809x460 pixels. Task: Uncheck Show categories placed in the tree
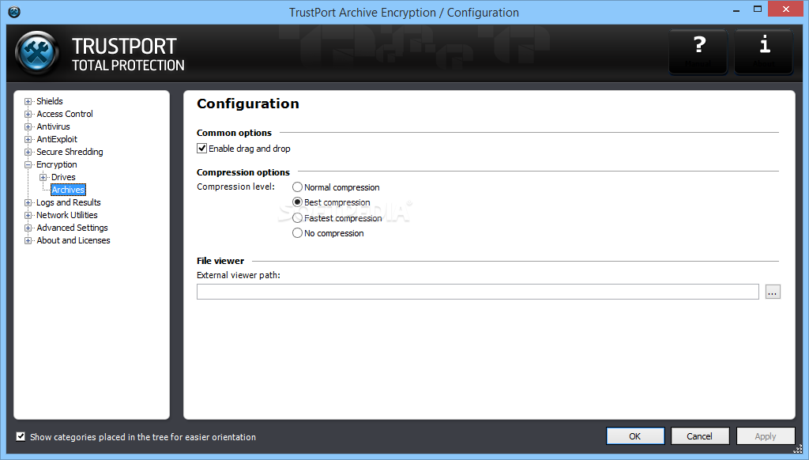pyautogui.click(x=21, y=436)
